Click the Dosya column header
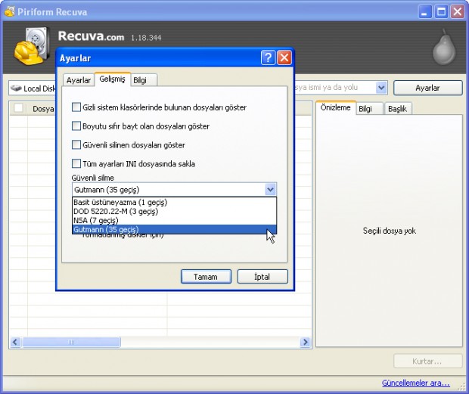Screen dimensions: 469x394 [x=42, y=108]
